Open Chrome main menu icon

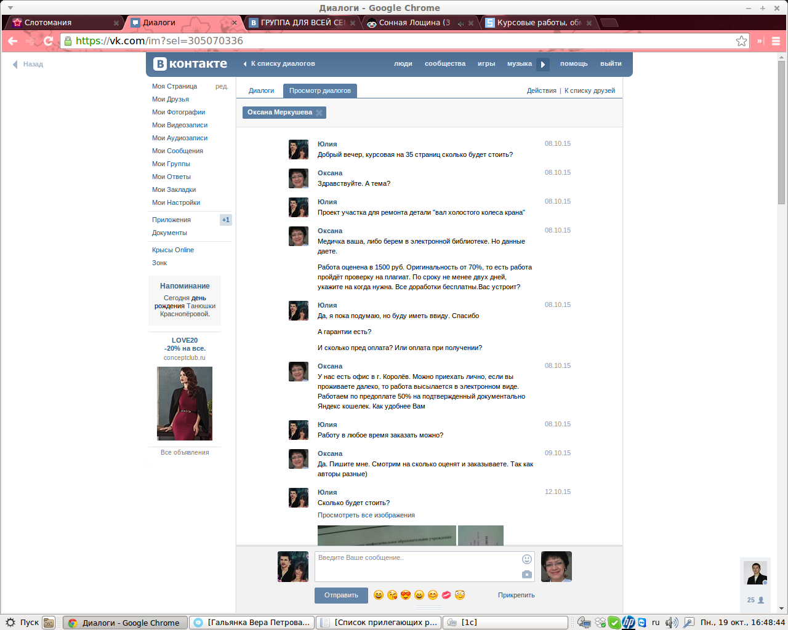click(776, 41)
